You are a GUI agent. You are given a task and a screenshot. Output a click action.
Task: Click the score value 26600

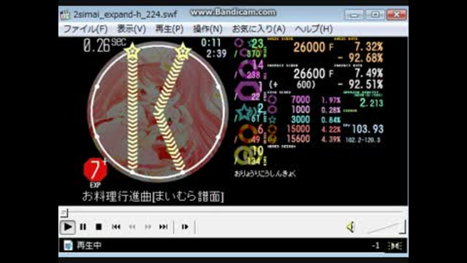309,74
